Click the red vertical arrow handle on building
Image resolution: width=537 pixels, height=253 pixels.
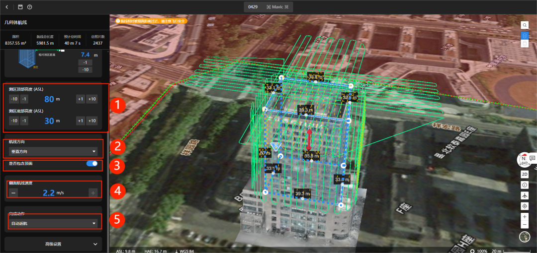[x=309, y=139]
